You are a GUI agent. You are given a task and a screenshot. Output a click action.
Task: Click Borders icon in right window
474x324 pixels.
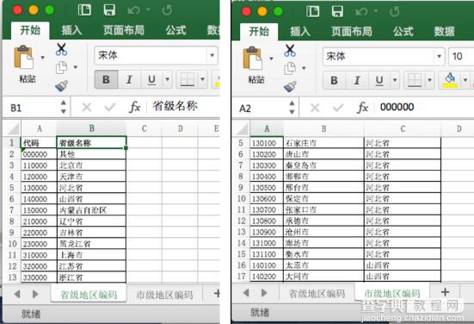[415, 80]
